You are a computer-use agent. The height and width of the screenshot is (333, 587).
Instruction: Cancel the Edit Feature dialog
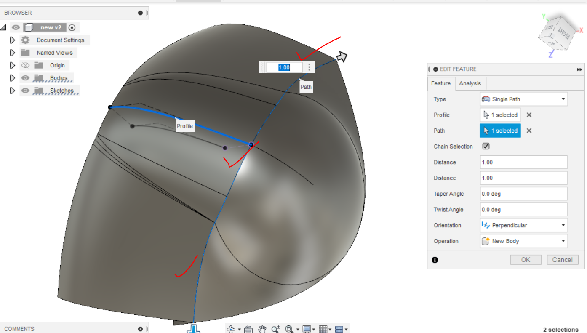coord(563,259)
